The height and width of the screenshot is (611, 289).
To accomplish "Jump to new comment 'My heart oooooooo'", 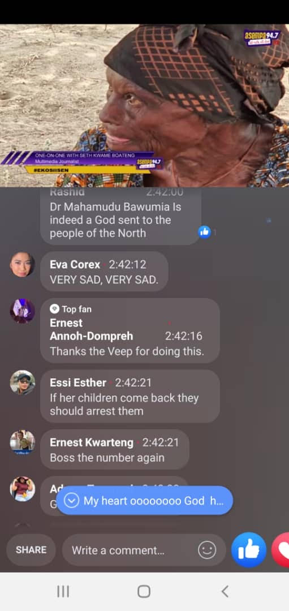I will 145,501.
